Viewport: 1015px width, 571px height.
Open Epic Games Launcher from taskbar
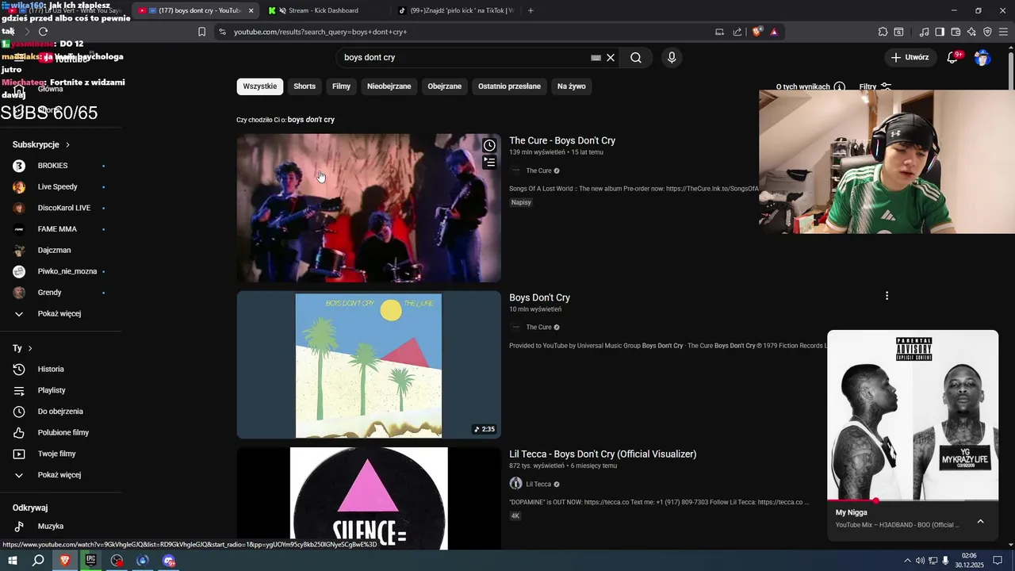click(91, 561)
